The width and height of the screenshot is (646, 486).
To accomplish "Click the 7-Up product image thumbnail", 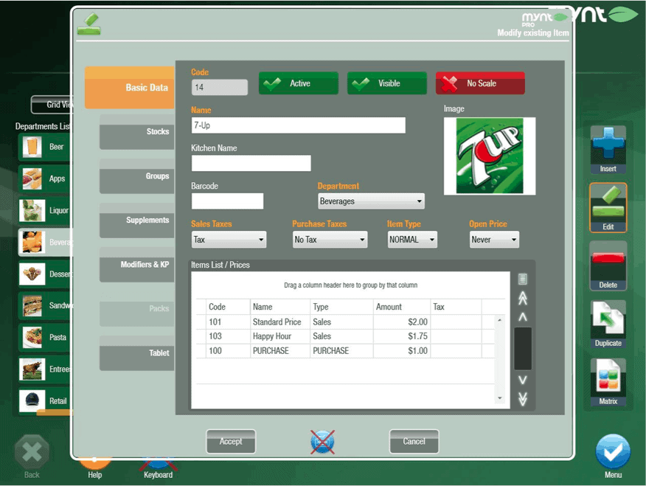I will coord(490,156).
